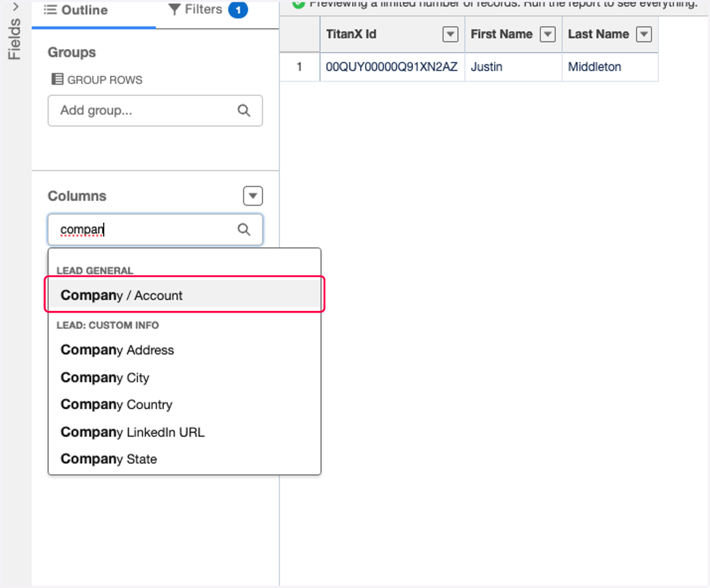710x588 pixels.
Task: Open the First Name column dropdown
Action: tap(548, 35)
